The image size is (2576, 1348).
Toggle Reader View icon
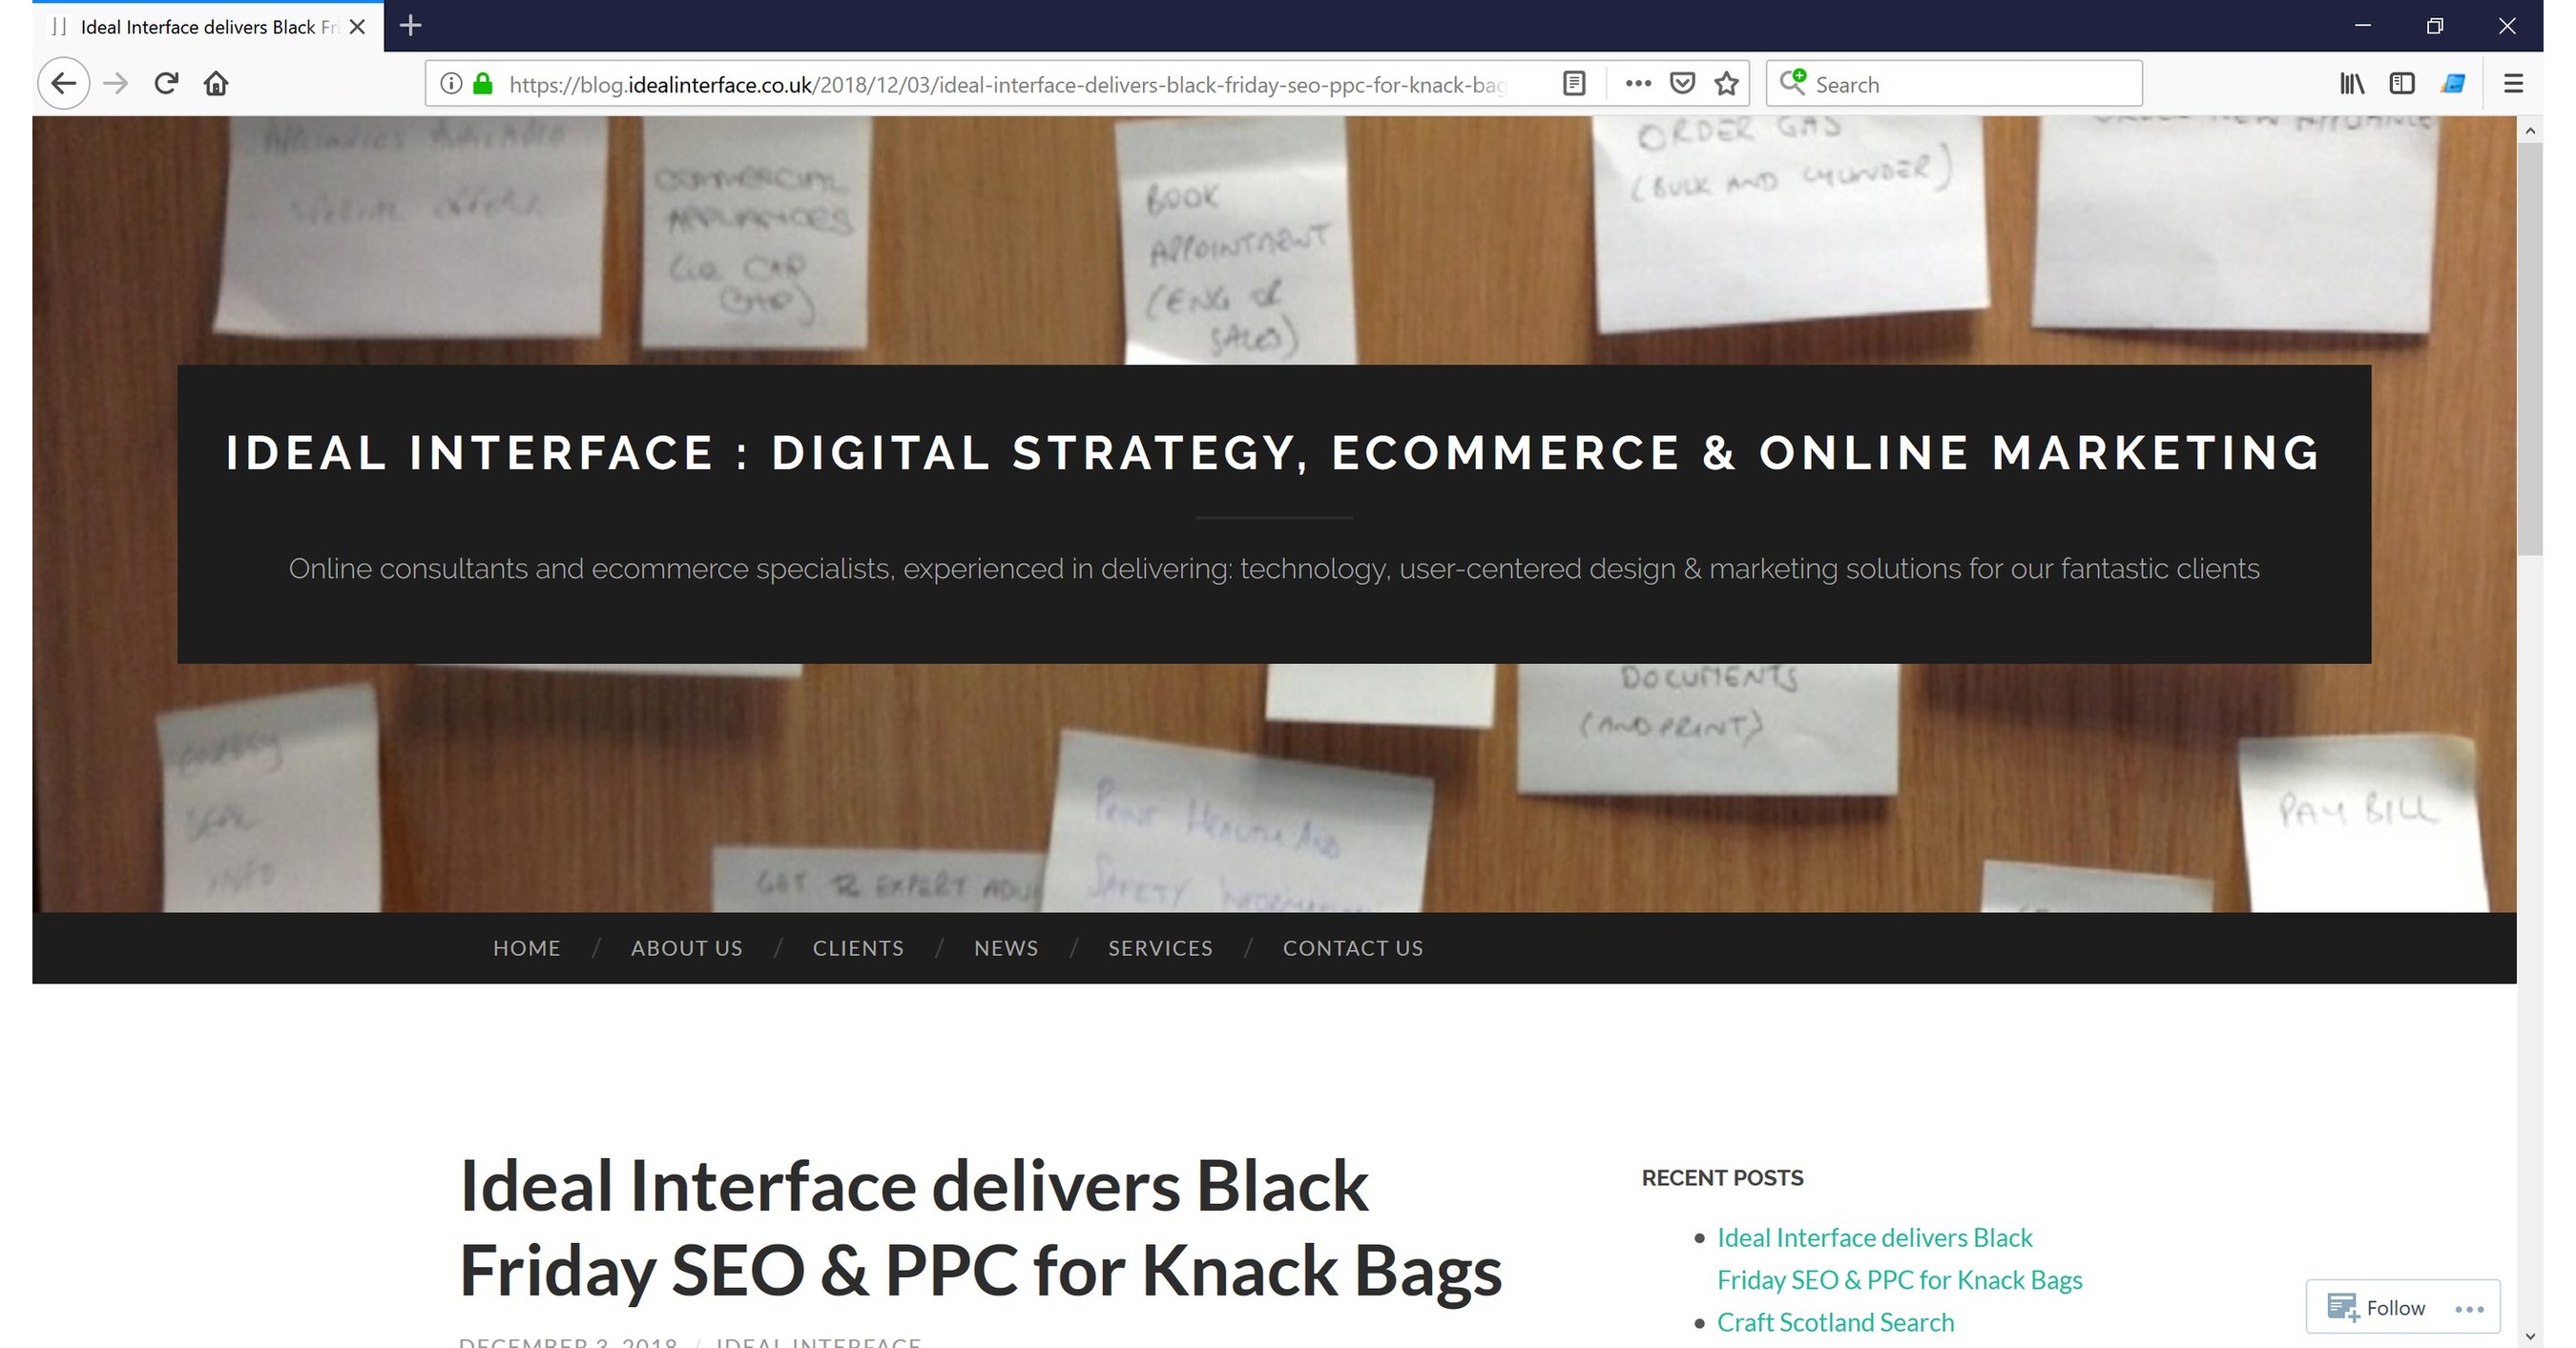[x=1574, y=84]
